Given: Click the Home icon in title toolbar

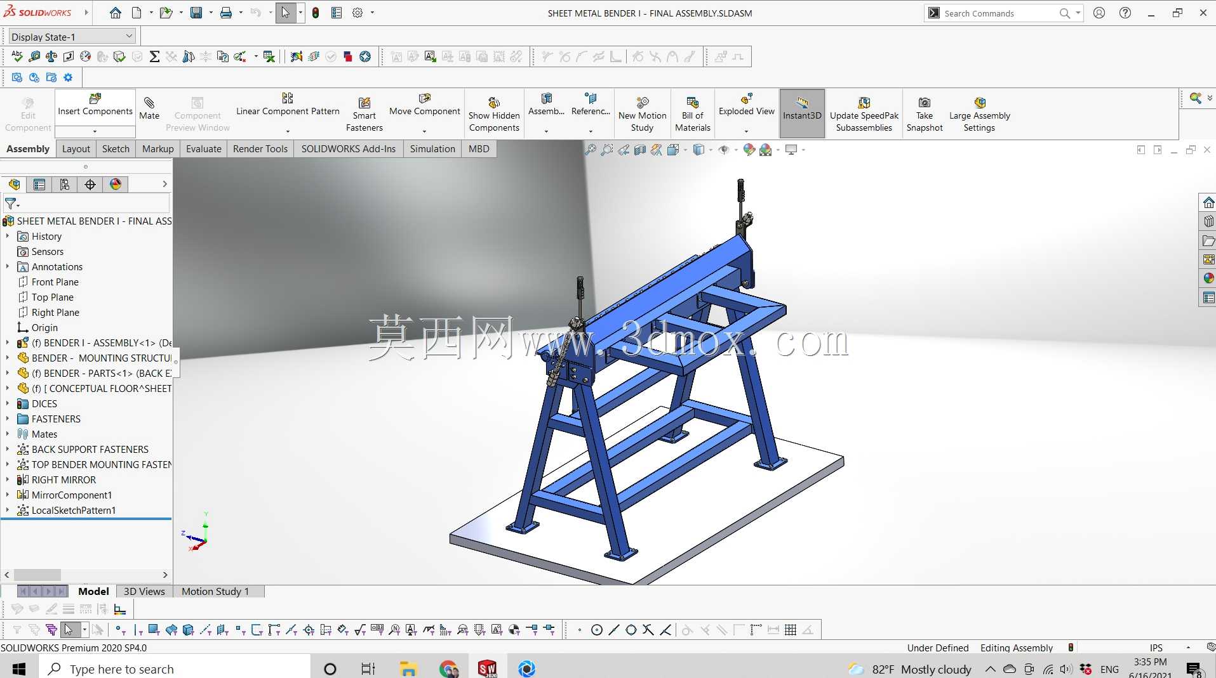Looking at the screenshot, I should click(x=116, y=13).
